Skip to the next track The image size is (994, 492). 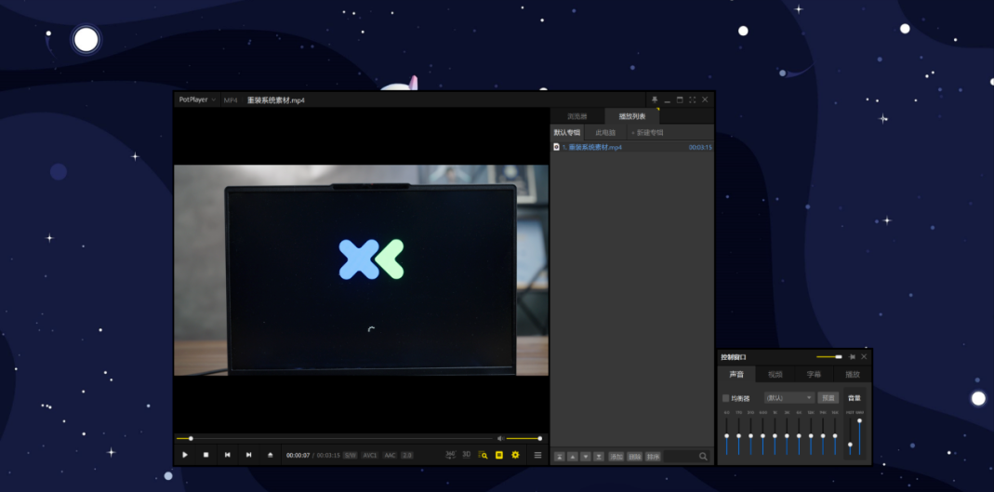coord(249,455)
